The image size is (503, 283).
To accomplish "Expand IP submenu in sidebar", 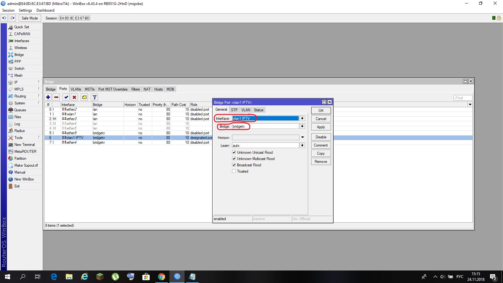I will [39, 82].
